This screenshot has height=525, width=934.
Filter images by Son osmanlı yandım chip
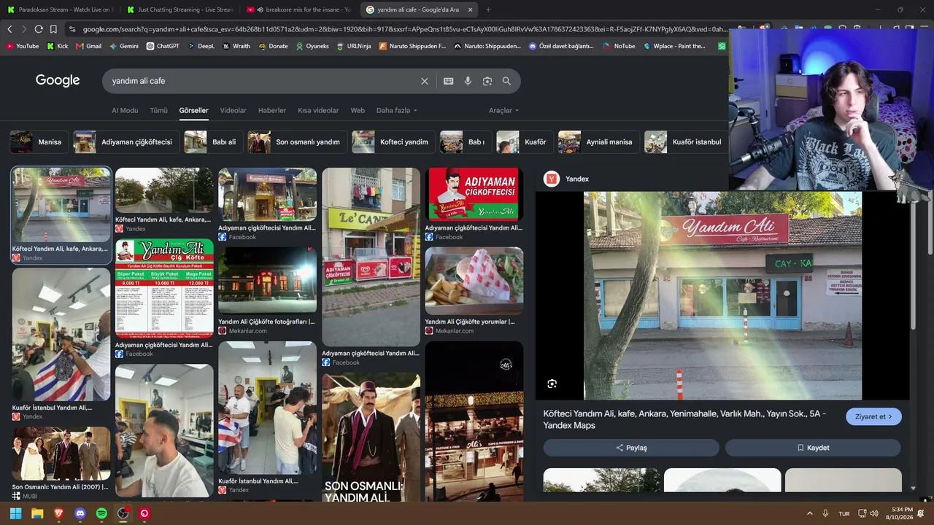click(x=297, y=142)
